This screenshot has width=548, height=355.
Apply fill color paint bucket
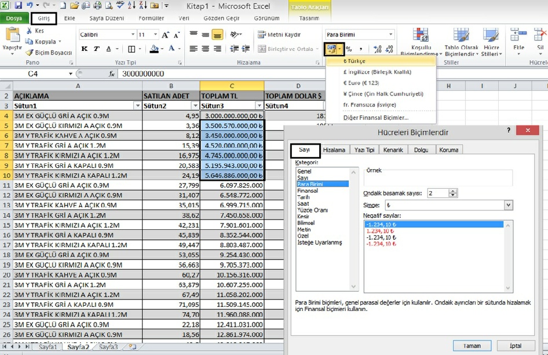click(x=154, y=49)
